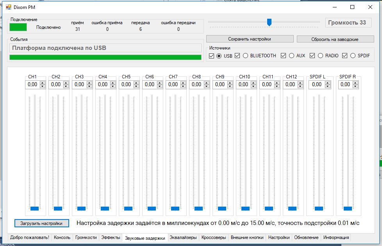Click the Громкость volume slider handle
Screen dimensions: 382x246
[269, 23]
